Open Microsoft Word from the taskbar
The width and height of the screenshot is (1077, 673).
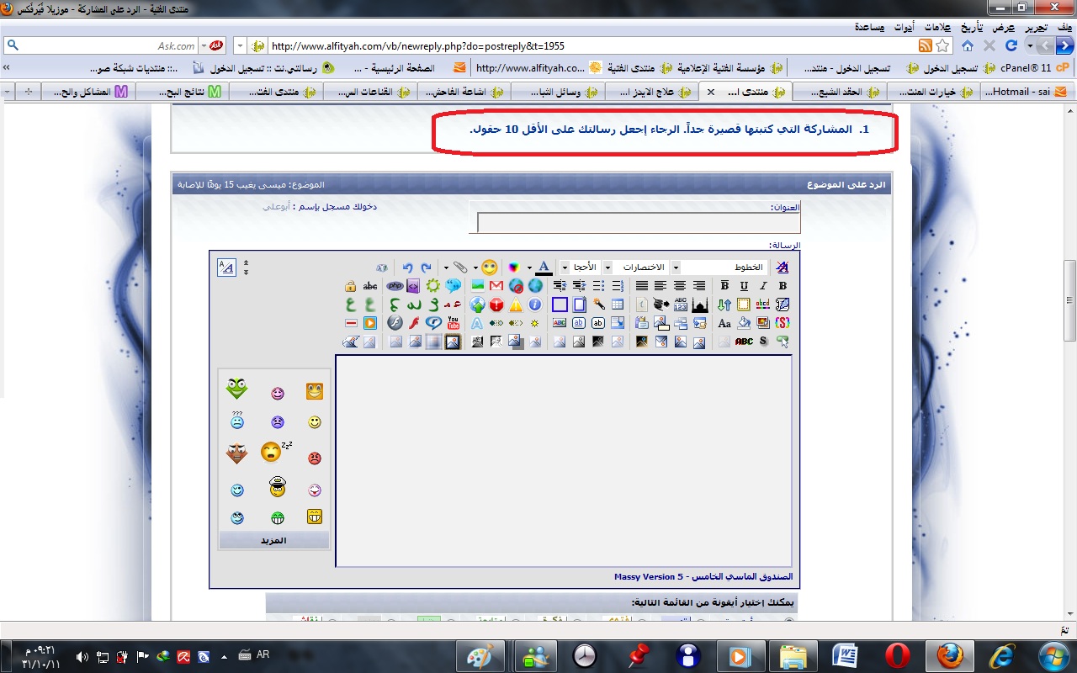pos(844,654)
